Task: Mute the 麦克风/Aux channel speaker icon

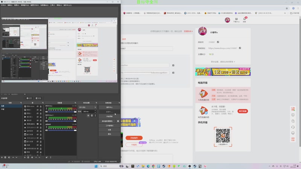Action: [x=47, y=112]
